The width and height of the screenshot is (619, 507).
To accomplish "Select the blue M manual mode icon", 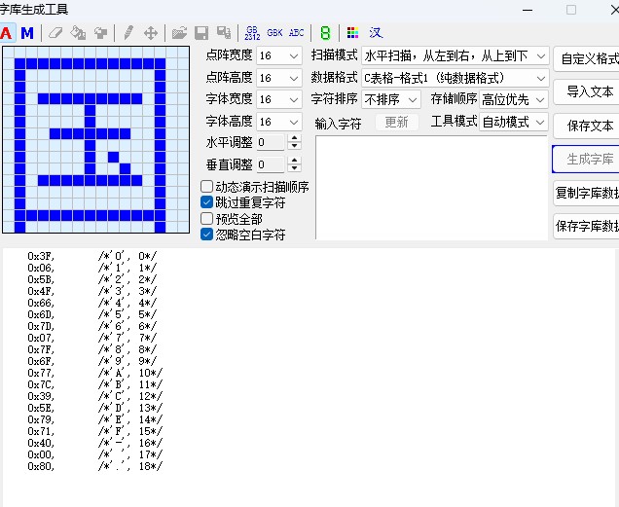I will (27, 33).
